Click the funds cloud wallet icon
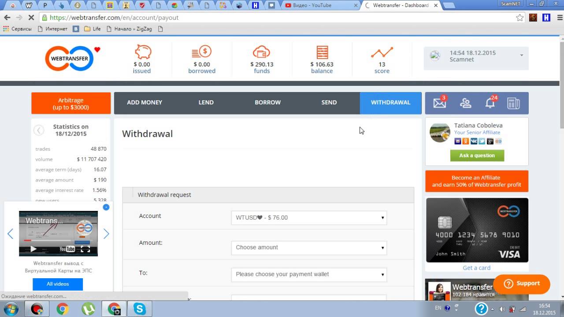Viewport: 564px width, 317px height. pyautogui.click(x=261, y=52)
